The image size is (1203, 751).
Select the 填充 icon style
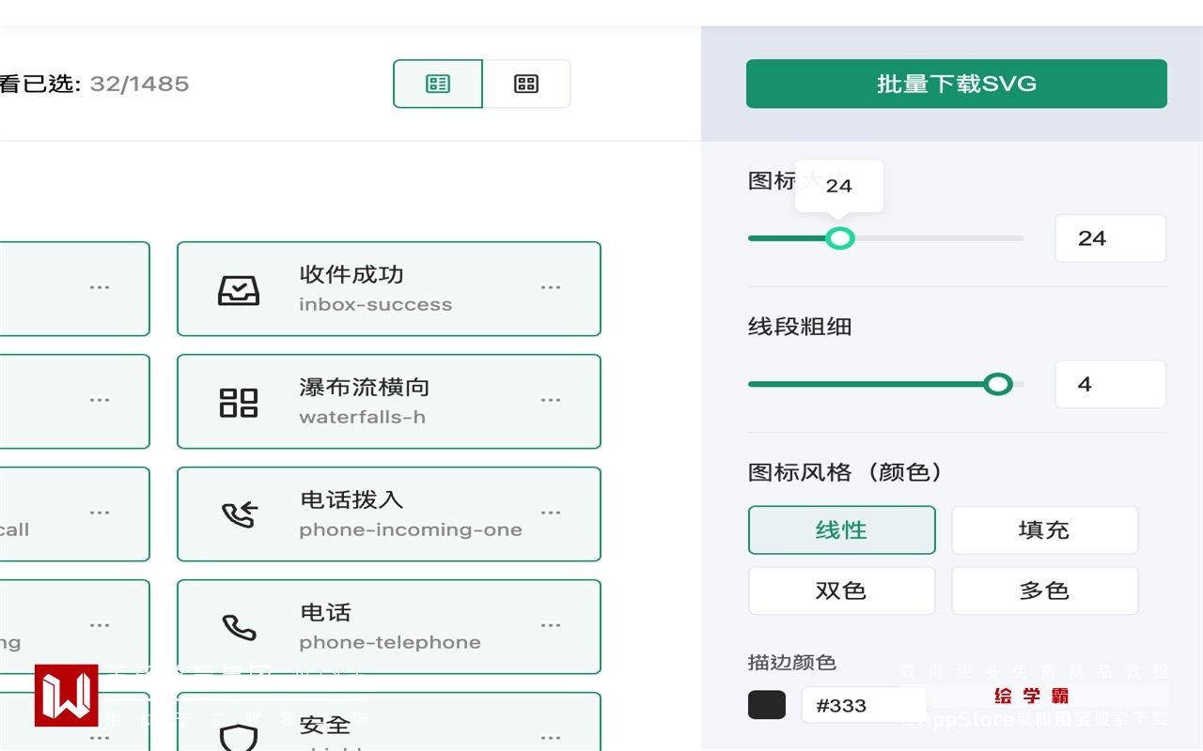tap(1044, 530)
